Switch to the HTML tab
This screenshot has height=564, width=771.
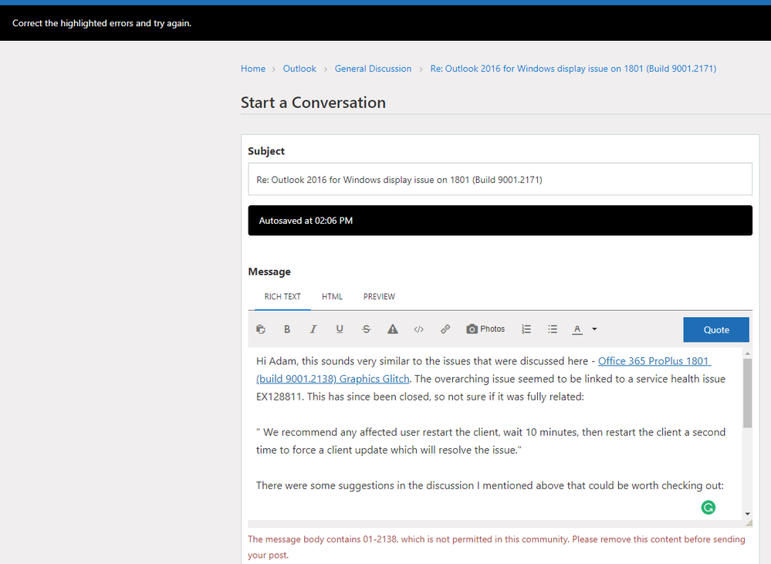coord(332,296)
